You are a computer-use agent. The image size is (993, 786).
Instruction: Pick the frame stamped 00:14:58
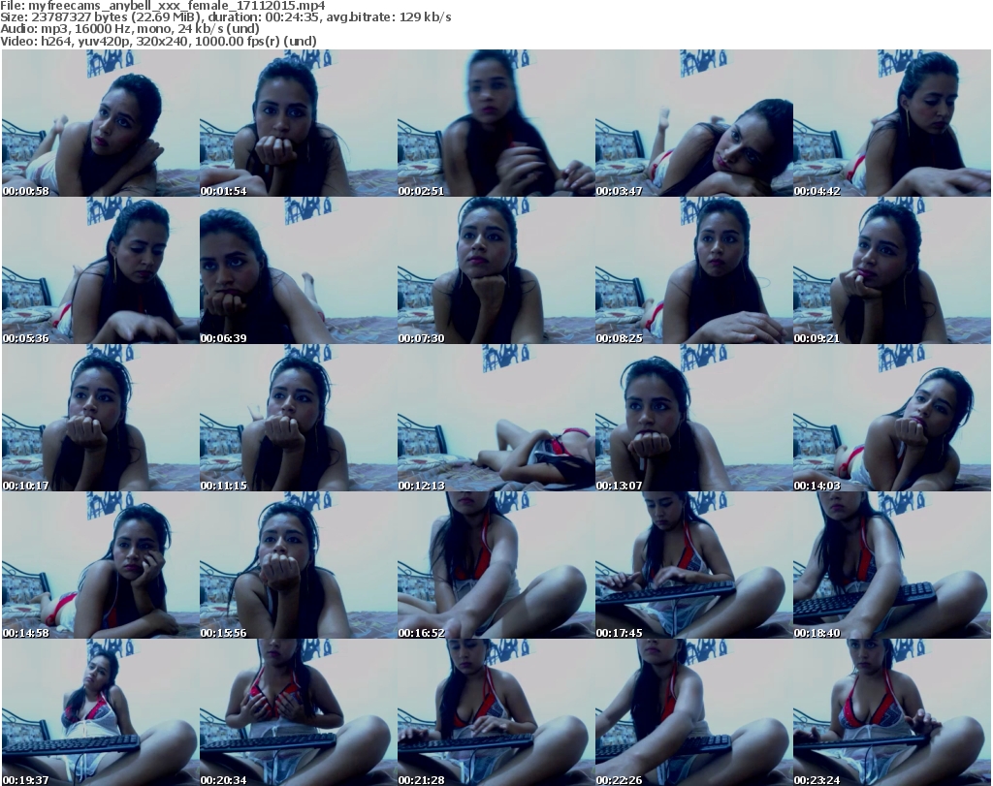tap(100, 565)
